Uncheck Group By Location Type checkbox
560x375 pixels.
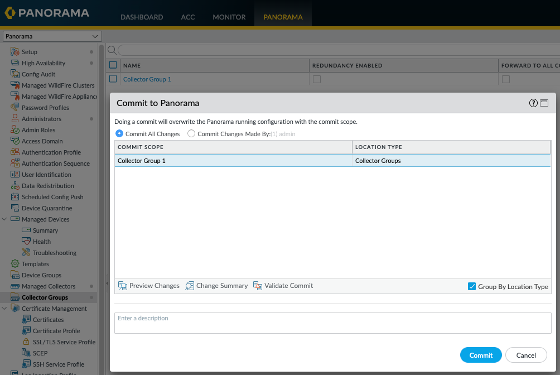(472, 286)
